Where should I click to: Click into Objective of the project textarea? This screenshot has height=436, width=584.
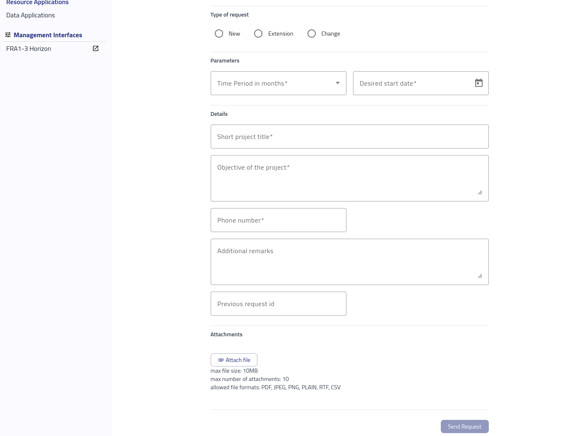[349, 178]
